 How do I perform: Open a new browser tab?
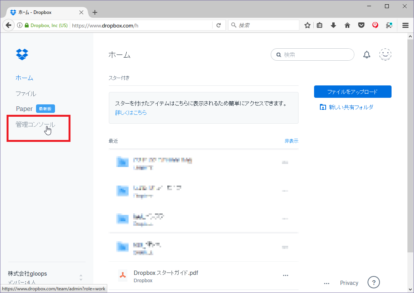tap(95, 12)
